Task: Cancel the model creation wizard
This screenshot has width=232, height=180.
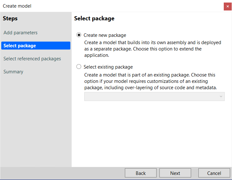Action: click(214, 173)
